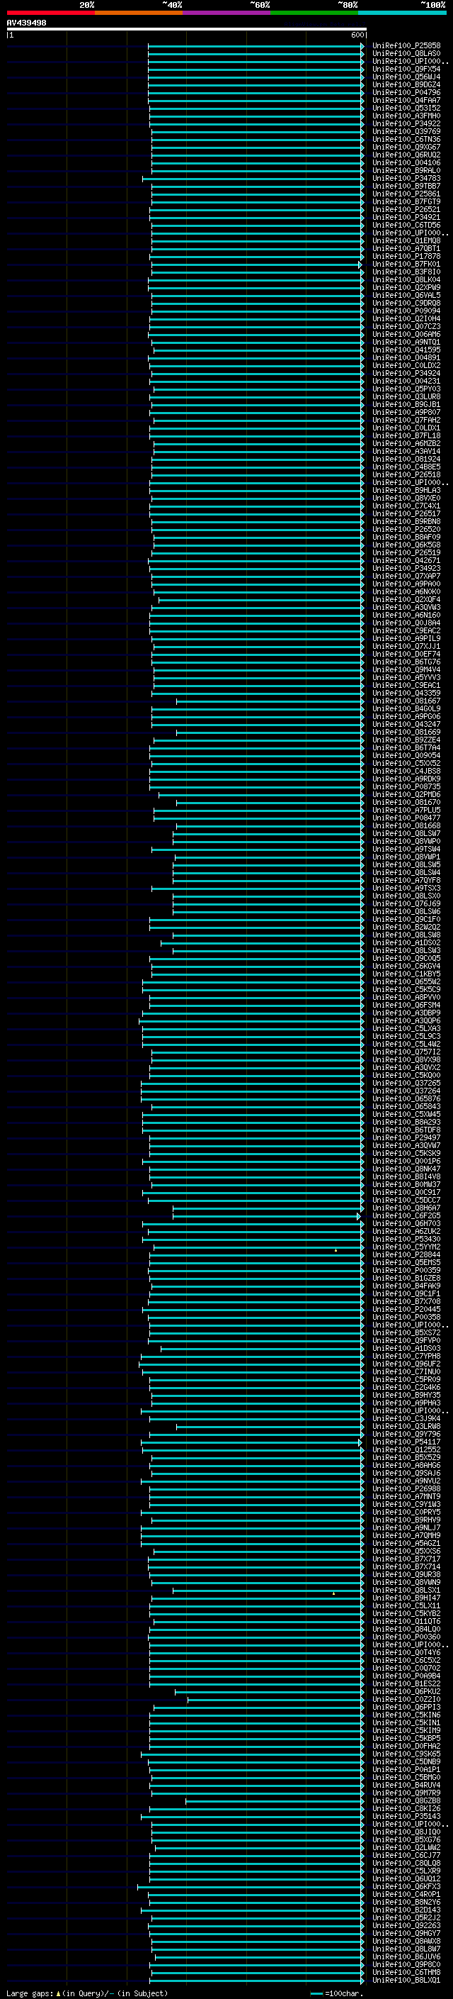Image resolution: width=453 pixels, height=1999 pixels.
Task: Open hit UniRef100_A7QBT1
Action: coord(406,248)
